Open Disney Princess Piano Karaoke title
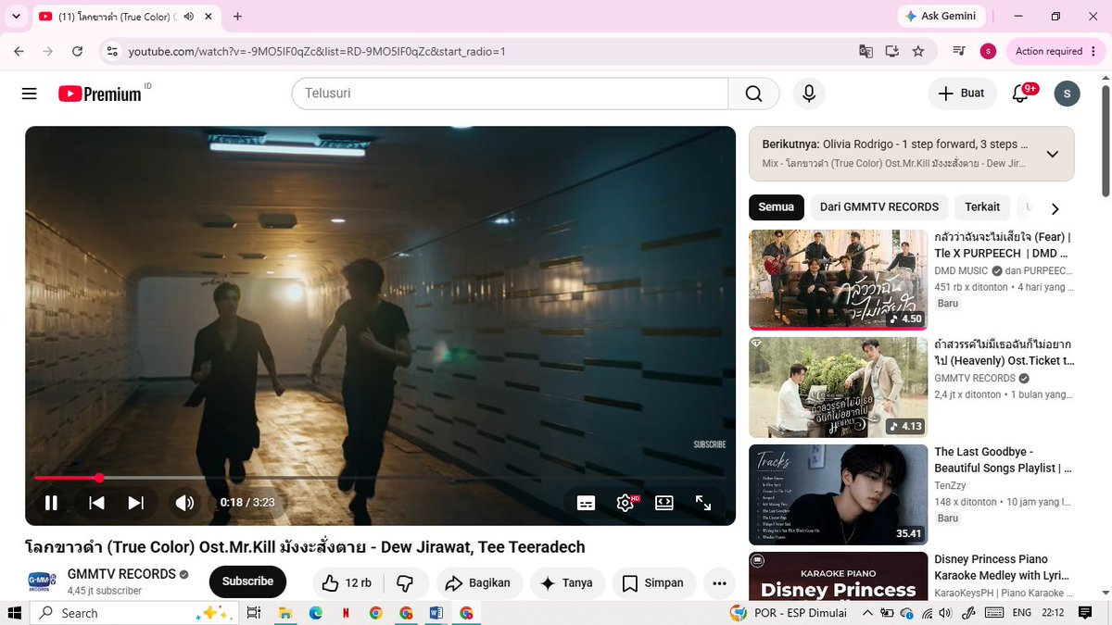1112x625 pixels. pyautogui.click(x=1003, y=567)
